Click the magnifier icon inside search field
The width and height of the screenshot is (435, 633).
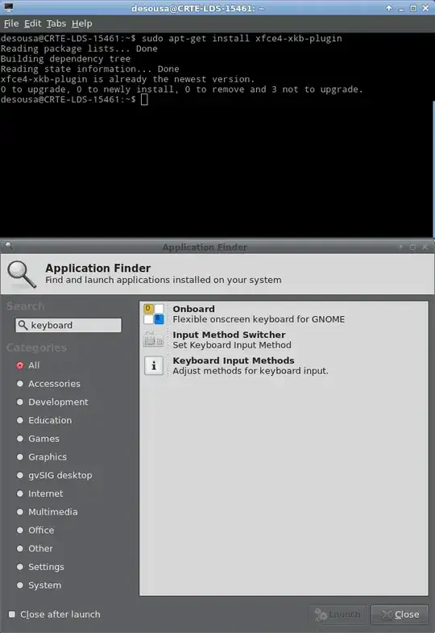[23, 325]
